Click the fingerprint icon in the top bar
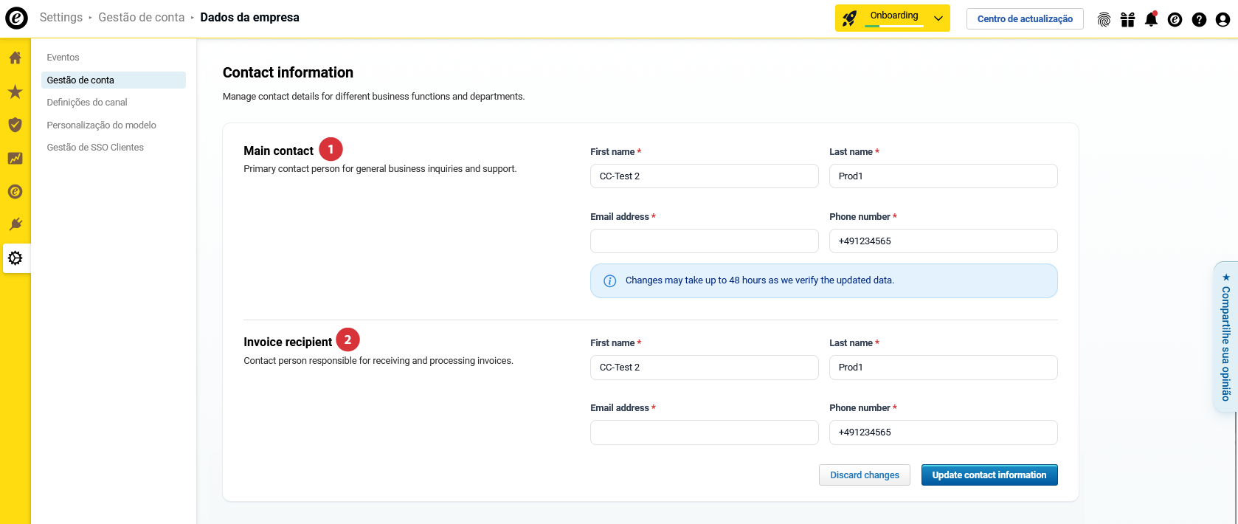1238x524 pixels. [x=1104, y=19]
